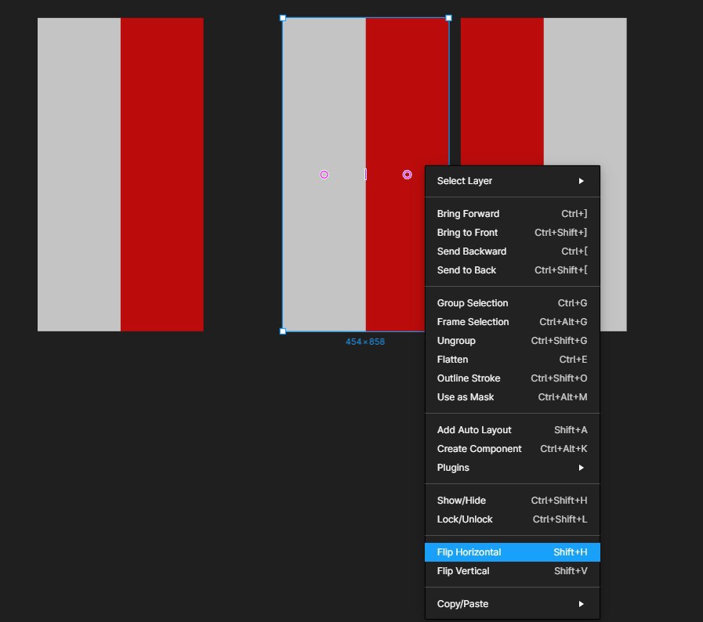Click the 454 × 858 dimension label
This screenshot has height=622, width=703.
[x=365, y=342]
